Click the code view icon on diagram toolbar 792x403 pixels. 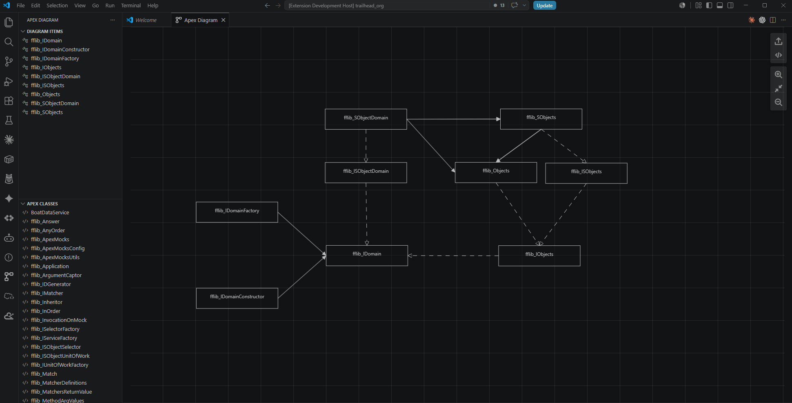pyautogui.click(x=779, y=55)
